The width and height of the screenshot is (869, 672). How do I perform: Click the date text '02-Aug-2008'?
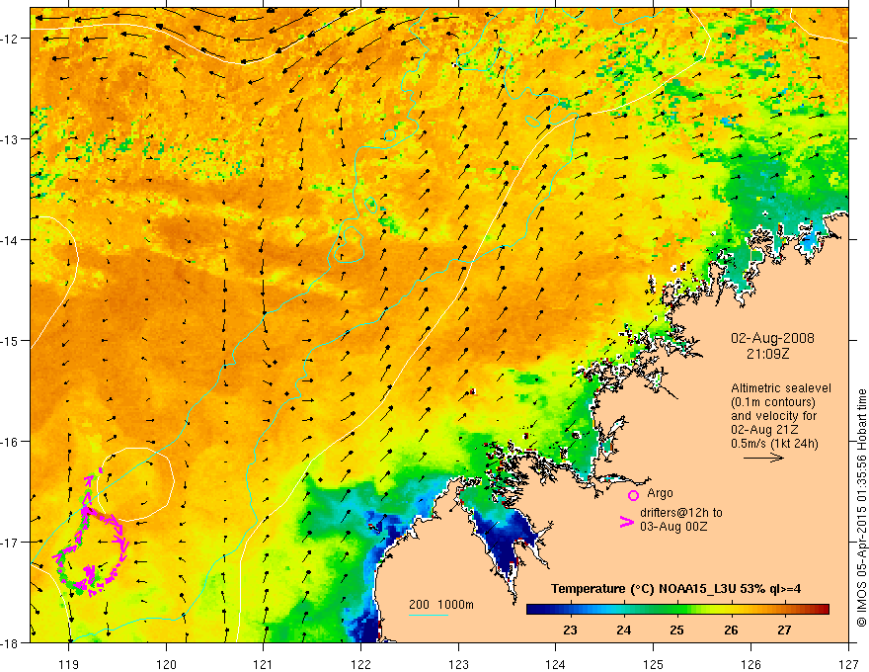point(772,338)
